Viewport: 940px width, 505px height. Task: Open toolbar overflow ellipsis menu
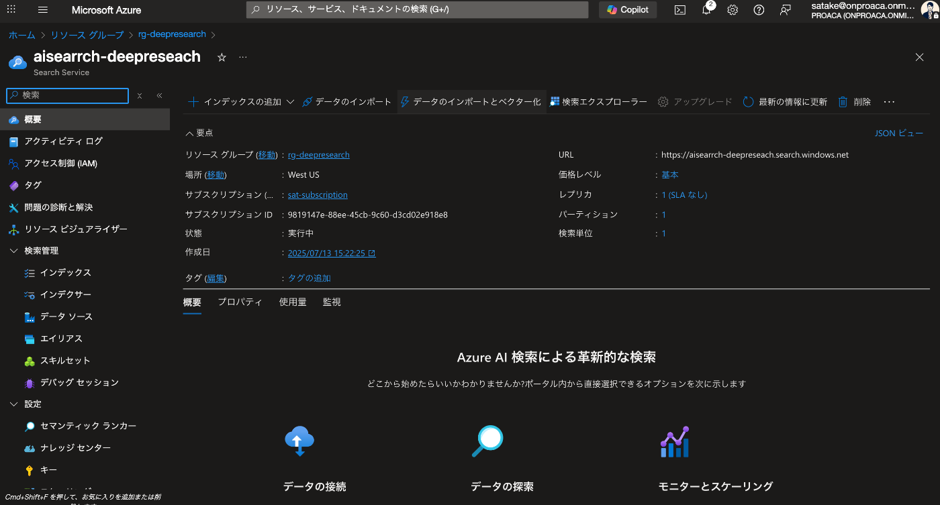tap(890, 102)
